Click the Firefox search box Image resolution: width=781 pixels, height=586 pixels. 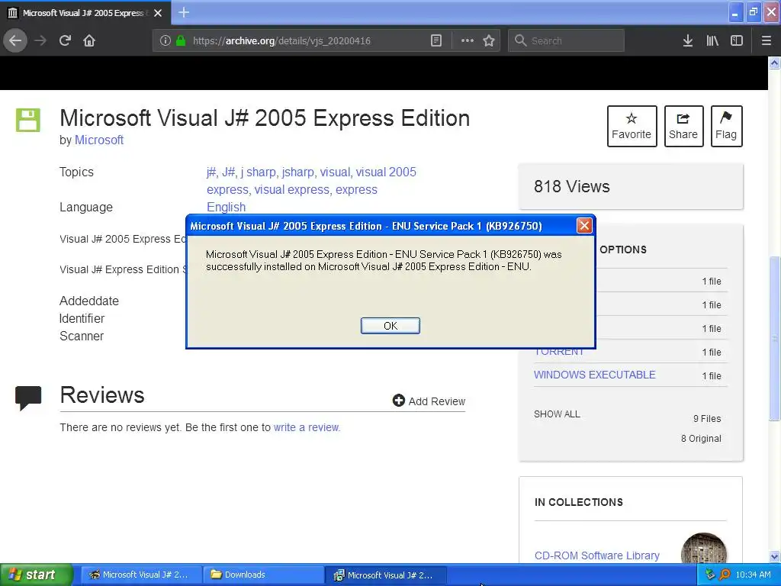pyautogui.click(x=566, y=40)
